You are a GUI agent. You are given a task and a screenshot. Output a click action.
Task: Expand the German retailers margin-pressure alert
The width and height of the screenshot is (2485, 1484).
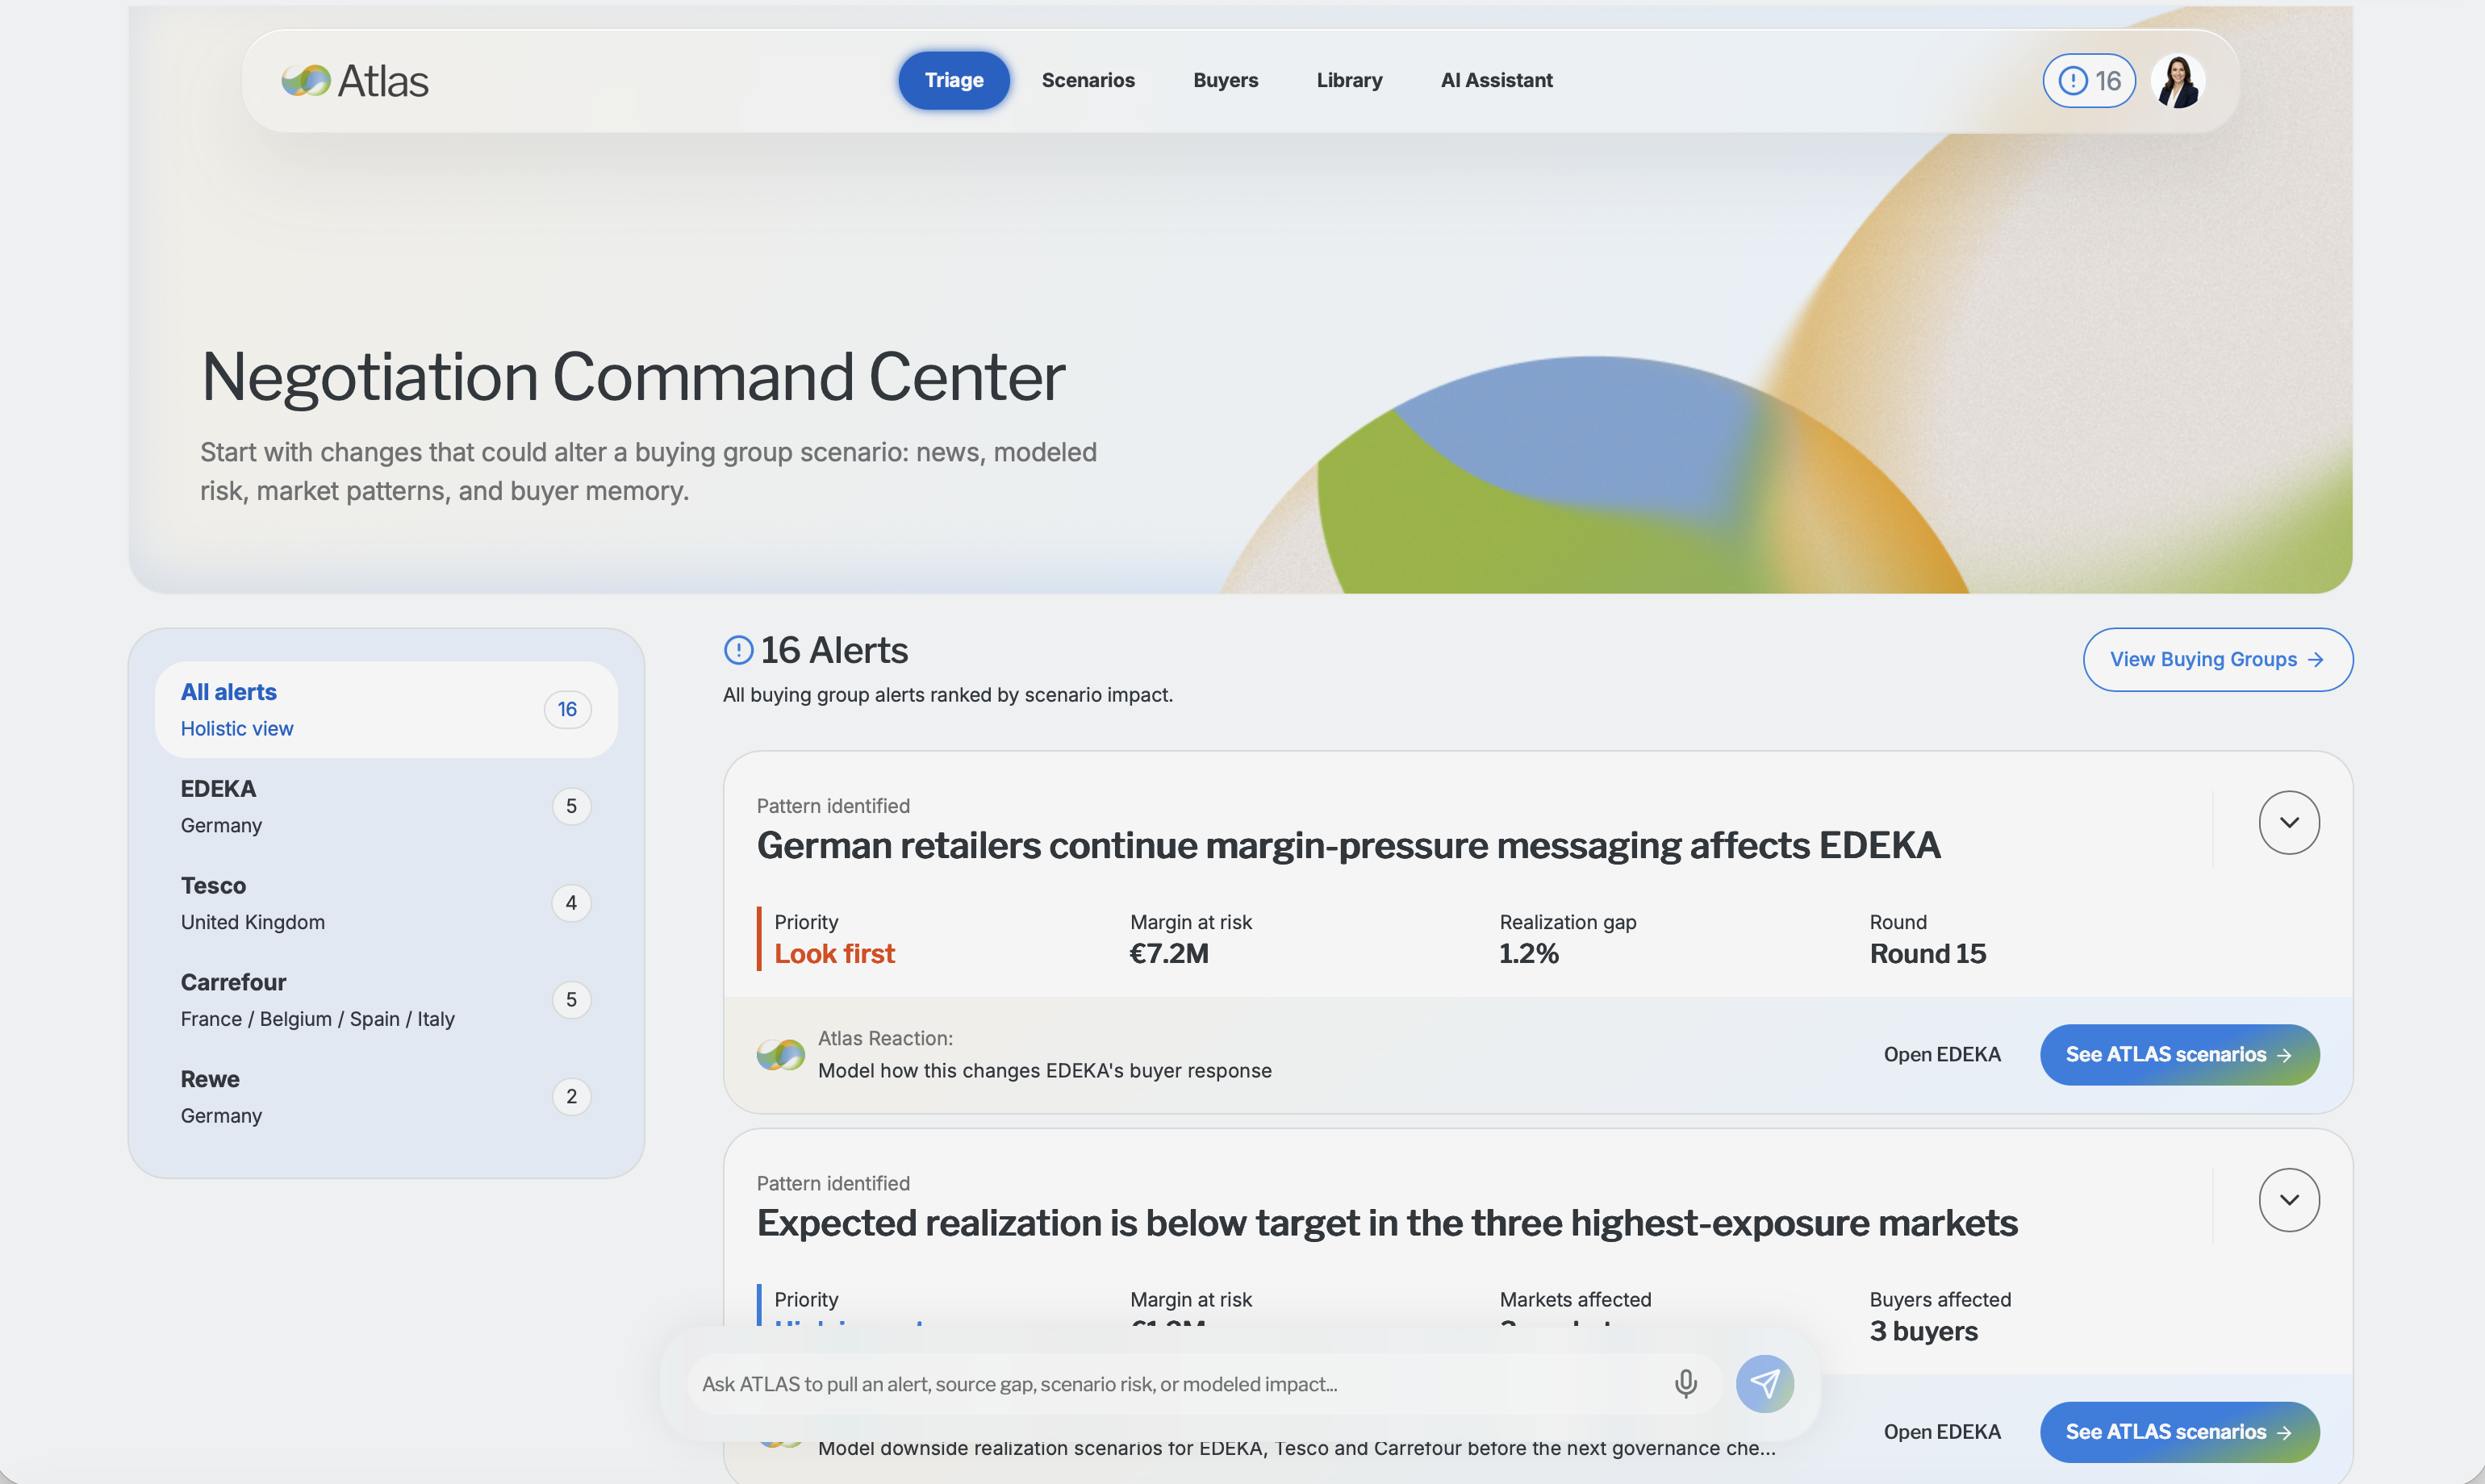click(x=2289, y=822)
